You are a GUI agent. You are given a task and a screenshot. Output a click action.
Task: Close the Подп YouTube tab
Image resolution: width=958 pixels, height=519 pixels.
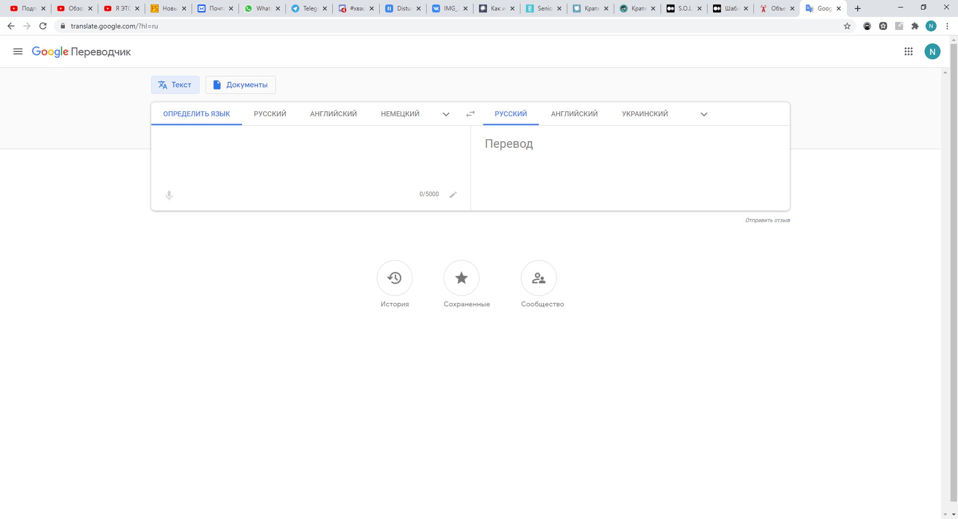[43, 8]
